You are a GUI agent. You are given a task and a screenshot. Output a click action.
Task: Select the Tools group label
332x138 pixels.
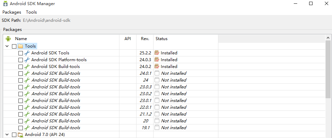coord(30,46)
